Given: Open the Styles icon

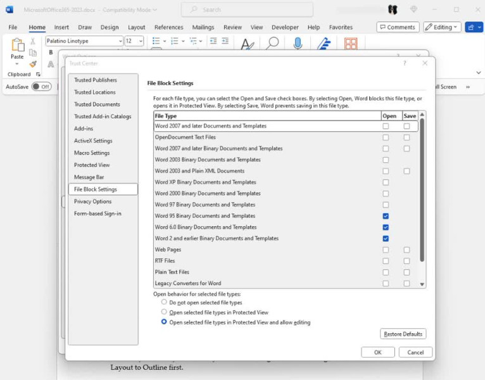Looking at the screenshot, I should click(x=247, y=44).
